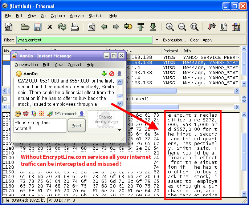249x205 pixels.
Task: Click Change display image placeholder
Action: (x=106, y=119)
